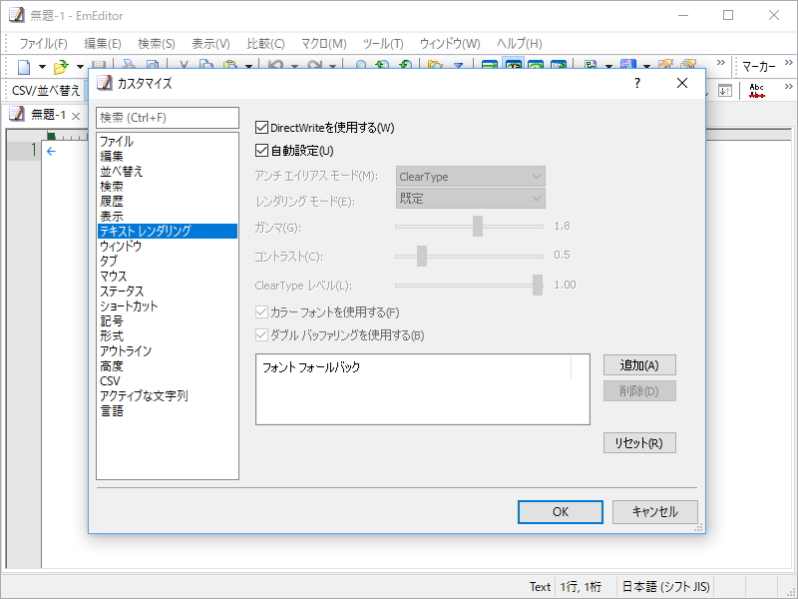Click the Undo toolbar icon
Screen dimensions: 798x599
(276, 65)
